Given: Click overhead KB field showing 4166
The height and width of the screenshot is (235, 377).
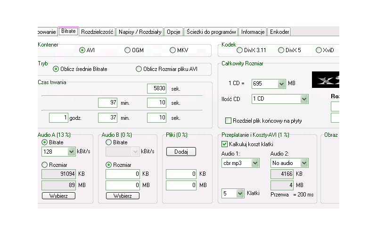Looking at the screenshot, I should (x=282, y=174).
